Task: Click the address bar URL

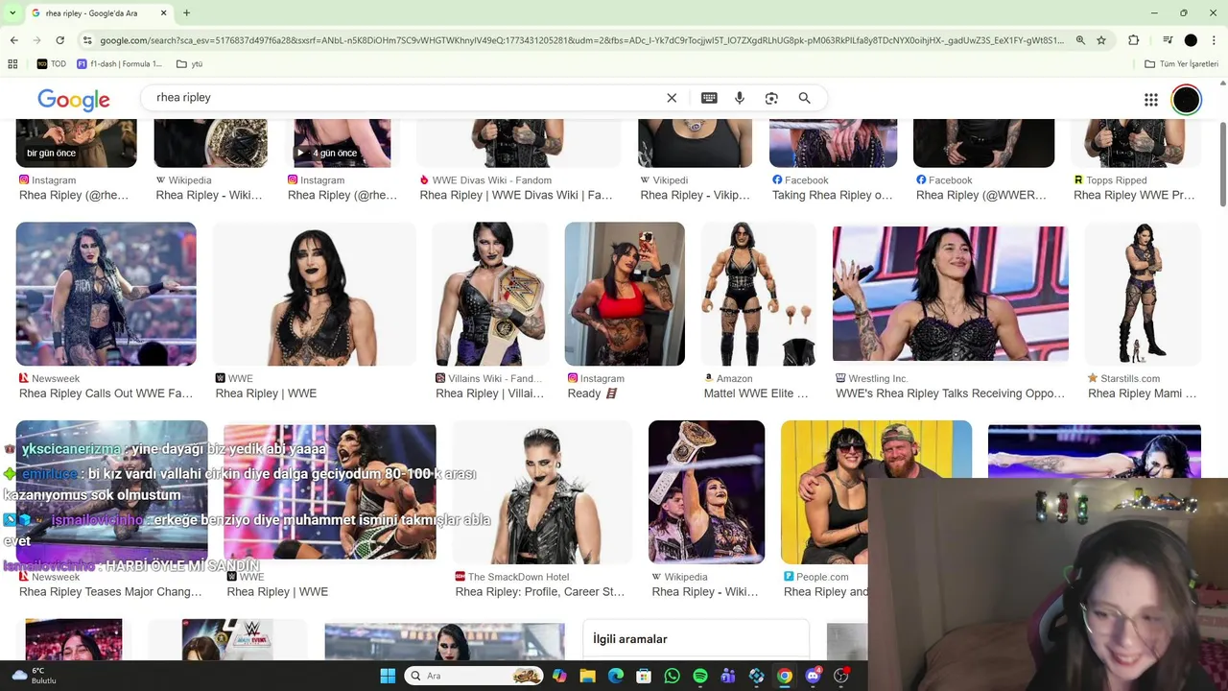Action: click(x=581, y=40)
